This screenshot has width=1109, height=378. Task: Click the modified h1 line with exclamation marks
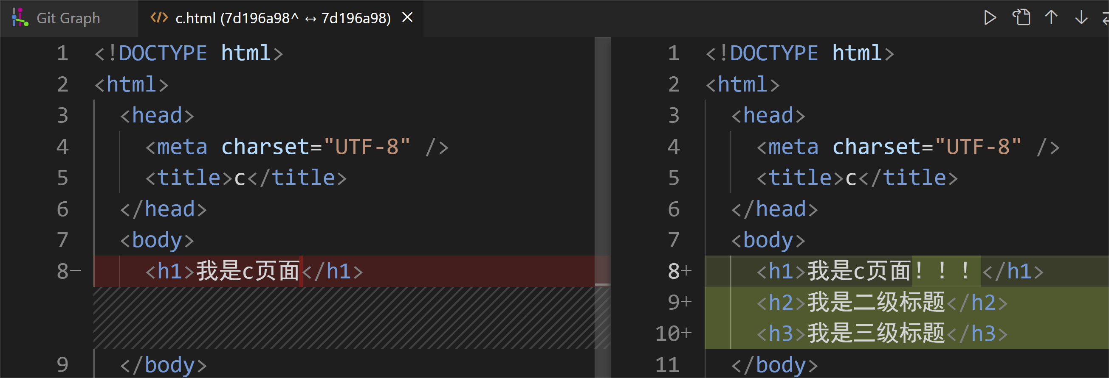click(x=907, y=271)
